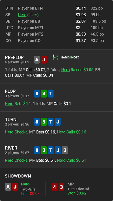Select the Player on BTN row
Viewport: 113px width, 201px height.
[x=56, y=8]
